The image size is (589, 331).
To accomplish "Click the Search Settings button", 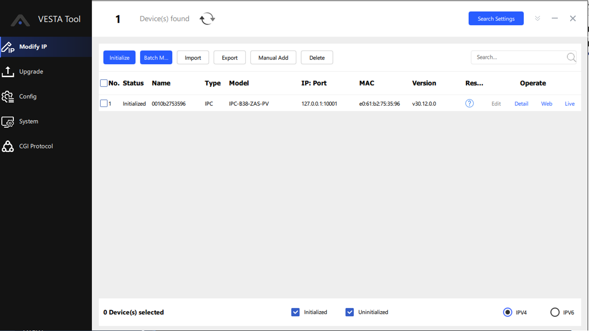I will click(x=496, y=18).
